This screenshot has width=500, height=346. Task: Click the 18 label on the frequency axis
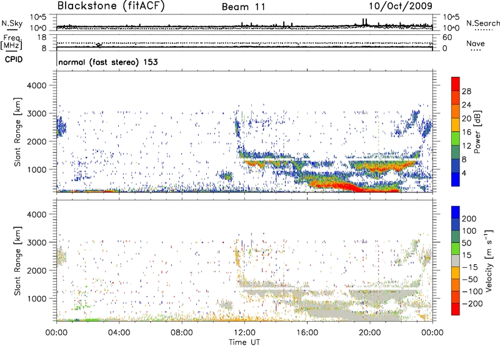point(42,37)
